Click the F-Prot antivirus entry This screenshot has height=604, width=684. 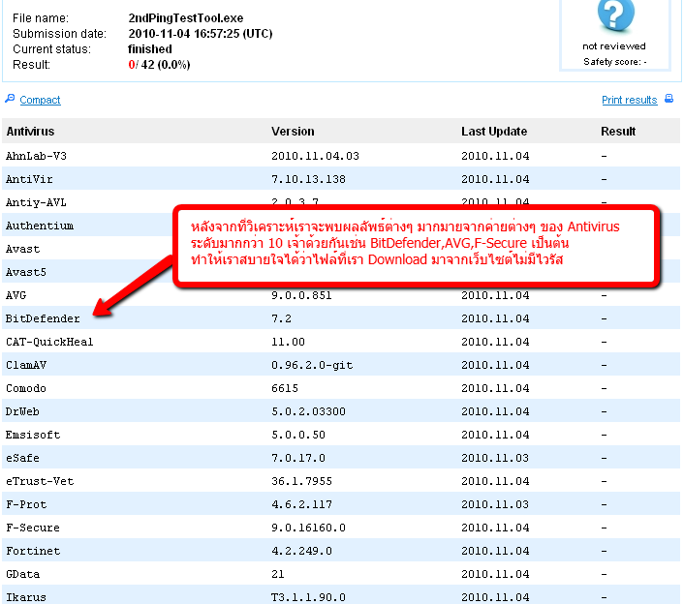(x=26, y=504)
